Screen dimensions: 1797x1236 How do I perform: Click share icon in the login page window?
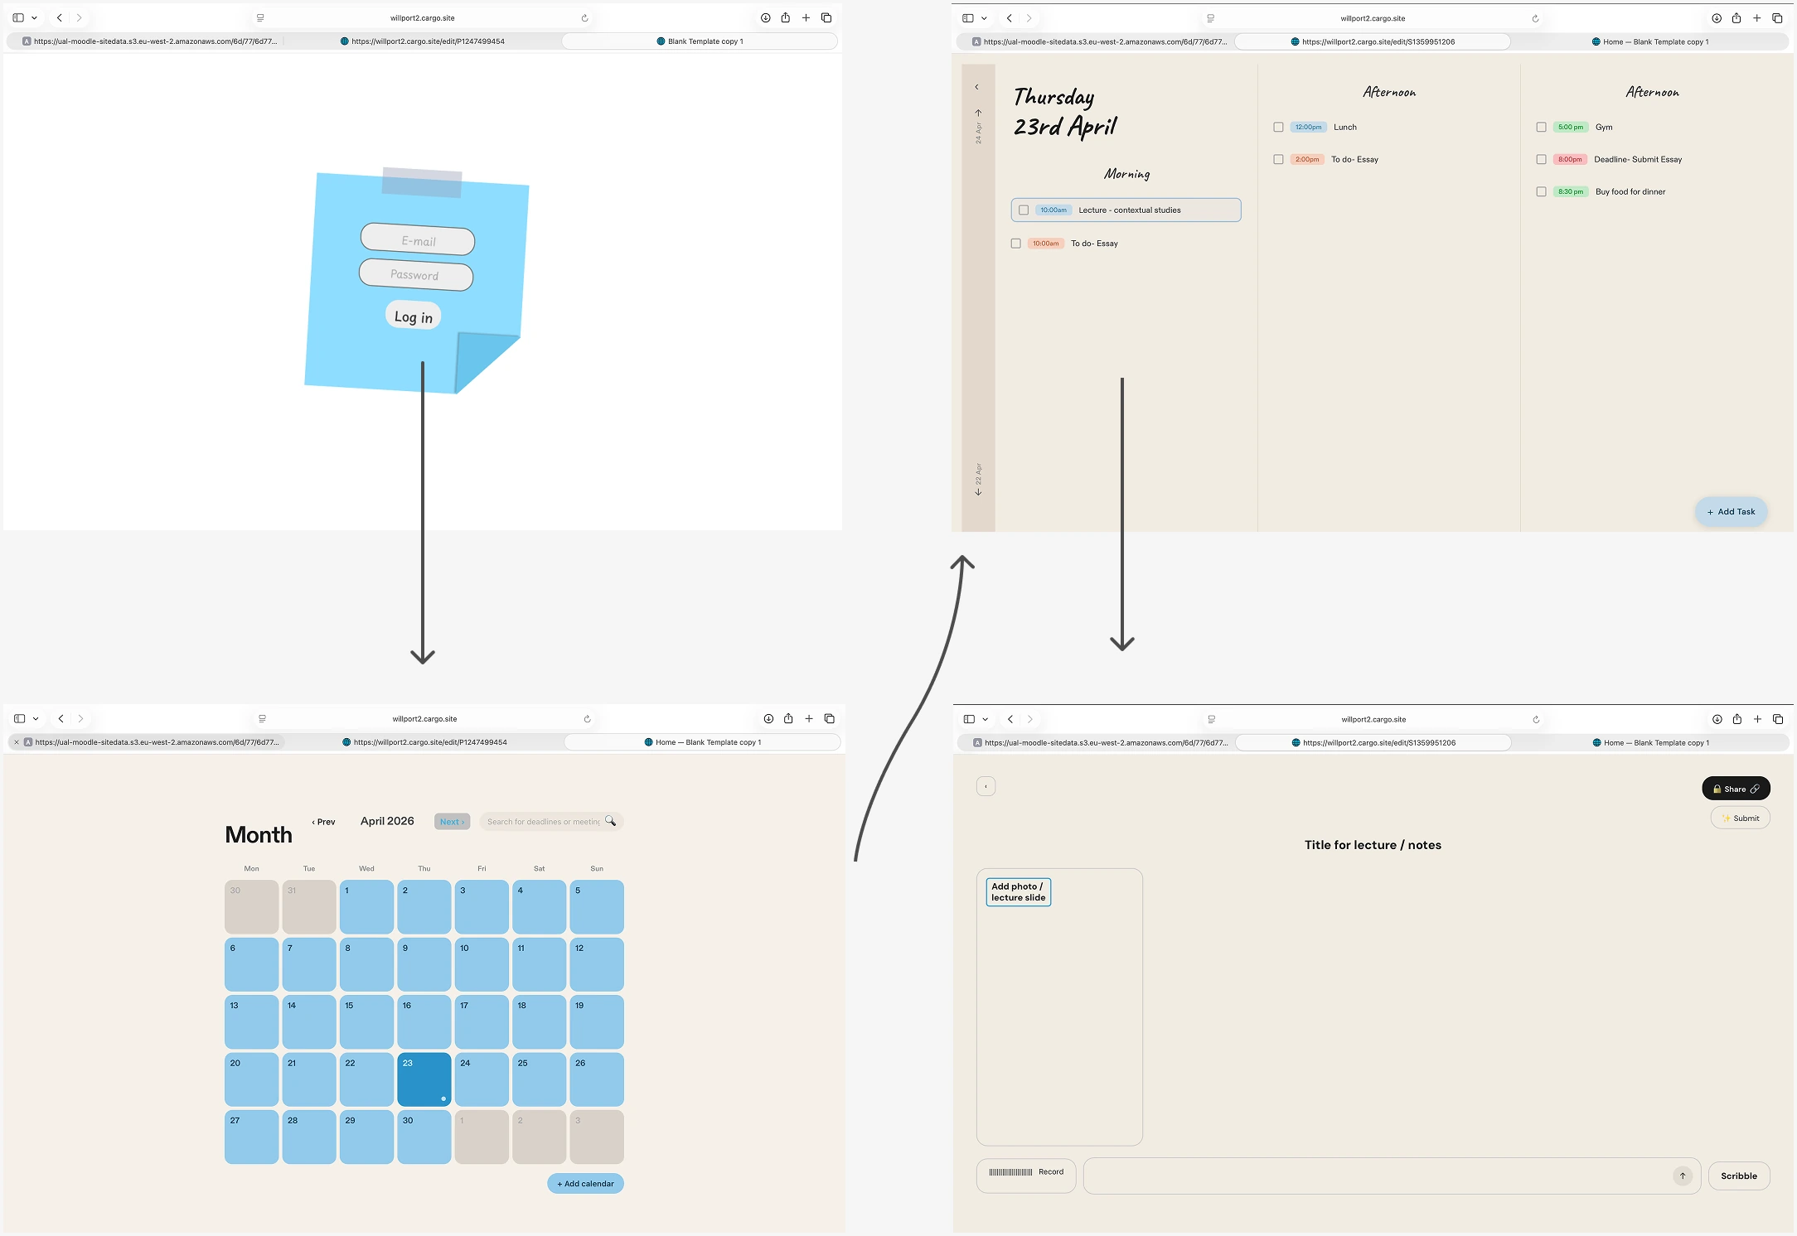point(785,17)
